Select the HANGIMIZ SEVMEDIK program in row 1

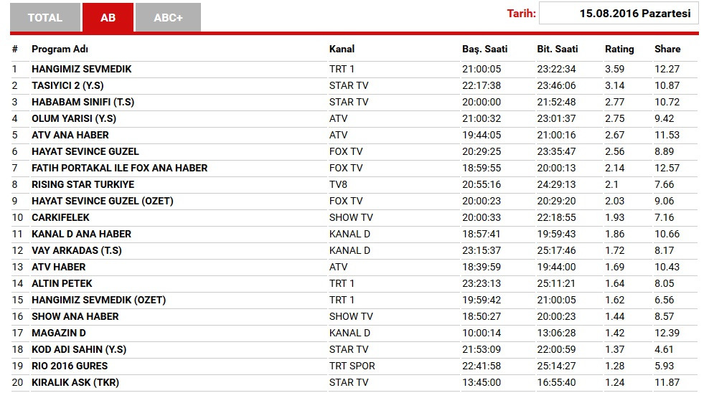82,69
